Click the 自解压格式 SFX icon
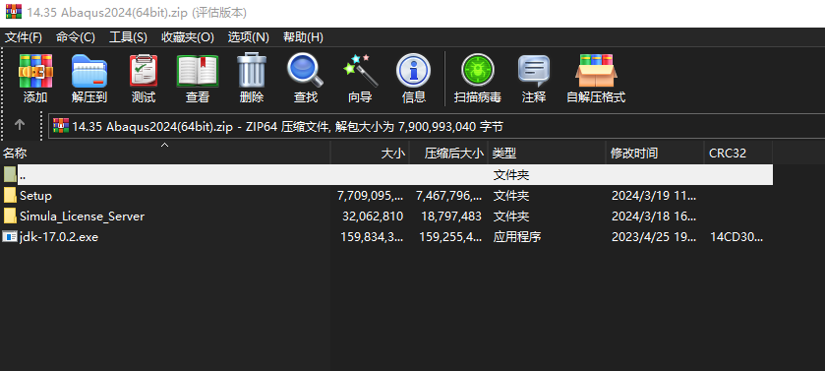This screenshot has height=371, width=825. coord(596,71)
